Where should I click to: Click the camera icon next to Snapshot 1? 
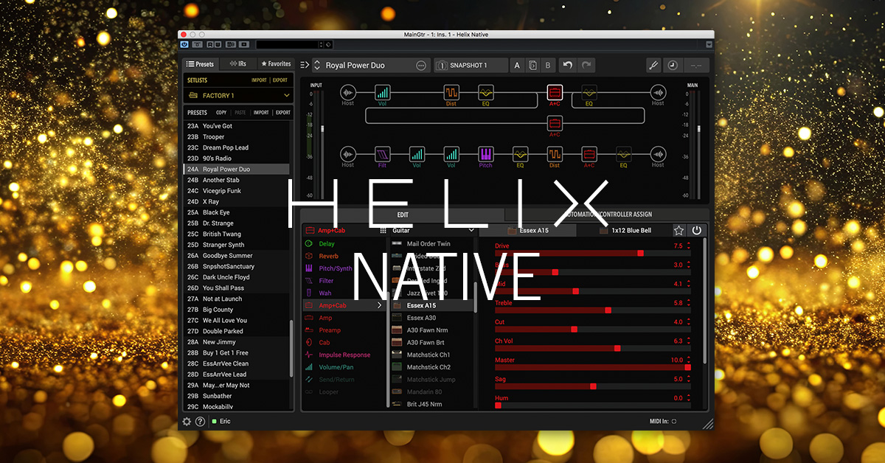pyautogui.click(x=443, y=66)
